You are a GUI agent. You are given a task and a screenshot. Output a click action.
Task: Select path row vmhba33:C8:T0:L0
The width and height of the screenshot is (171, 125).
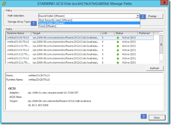tap(80, 38)
